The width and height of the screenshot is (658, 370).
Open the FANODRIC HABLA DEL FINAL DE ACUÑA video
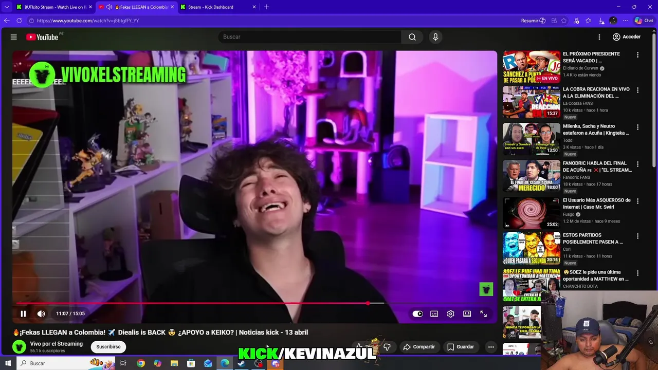[597, 166]
